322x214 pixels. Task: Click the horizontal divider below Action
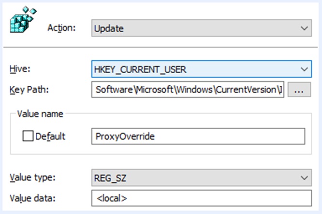coord(161,47)
